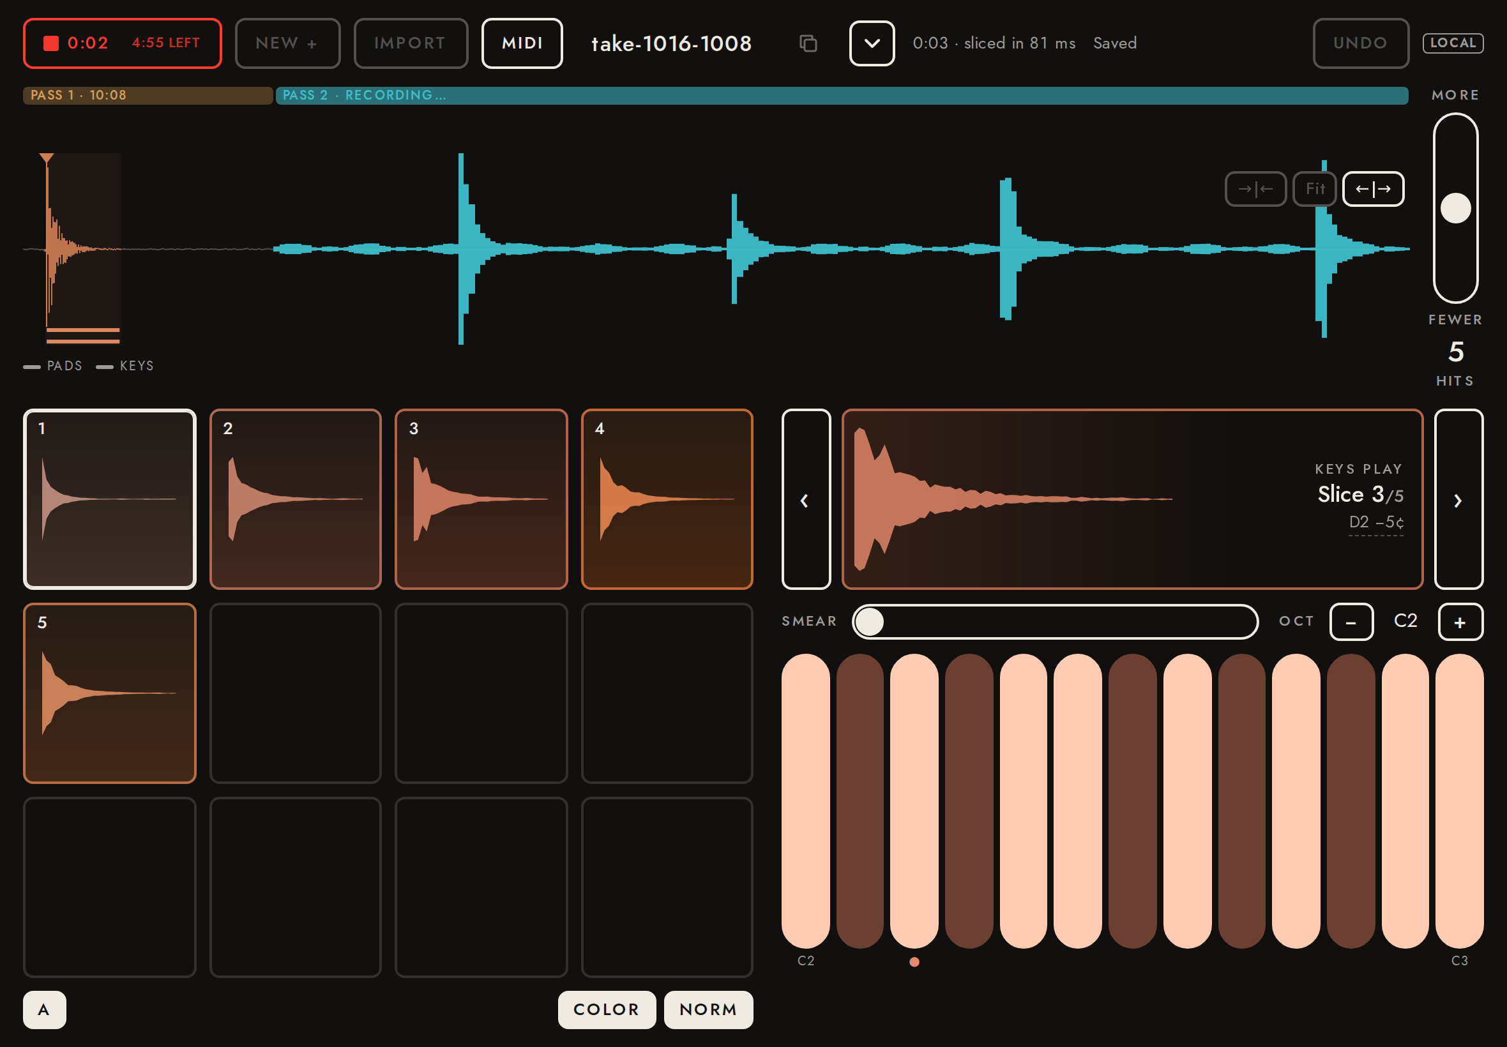
Task: Click the IMPORT button
Action: 411,43
